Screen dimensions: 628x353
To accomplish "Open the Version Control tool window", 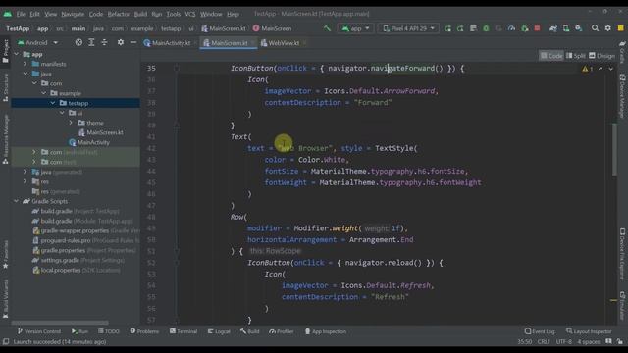I will 39,331.
